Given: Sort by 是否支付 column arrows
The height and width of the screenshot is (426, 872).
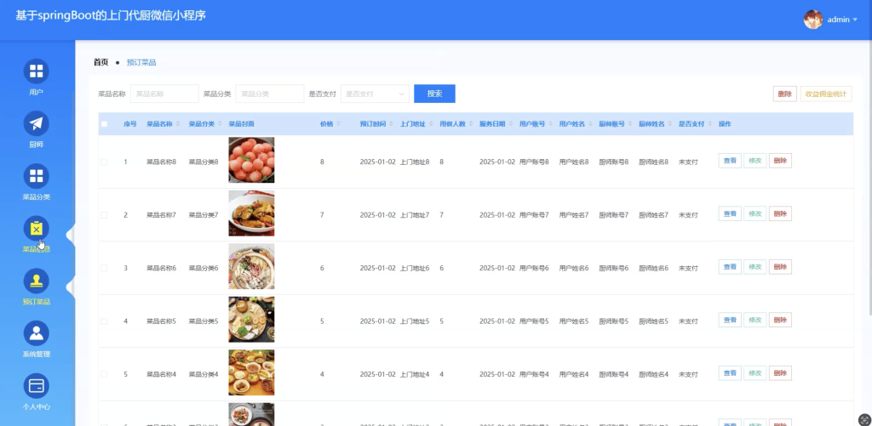Looking at the screenshot, I should click(x=709, y=124).
